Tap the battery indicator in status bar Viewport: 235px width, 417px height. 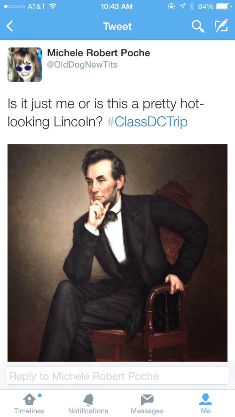pos(224,7)
